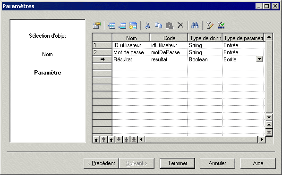
Task: Click the Copy toolbar icon
Action: click(158, 25)
